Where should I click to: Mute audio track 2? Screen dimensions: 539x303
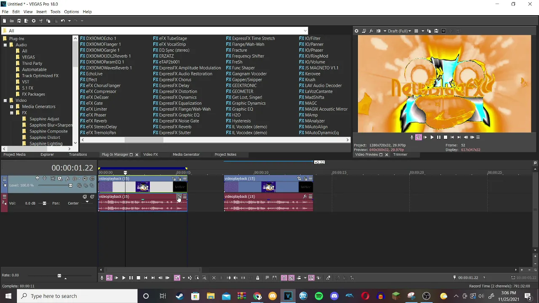85,197
